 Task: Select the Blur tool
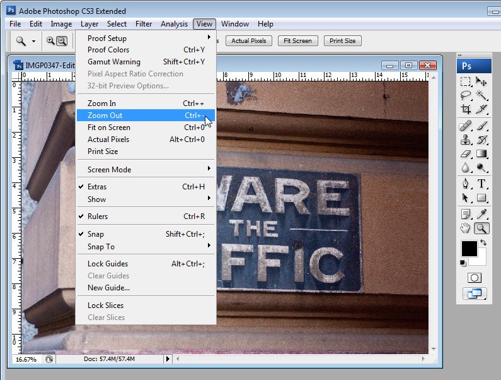(466, 167)
